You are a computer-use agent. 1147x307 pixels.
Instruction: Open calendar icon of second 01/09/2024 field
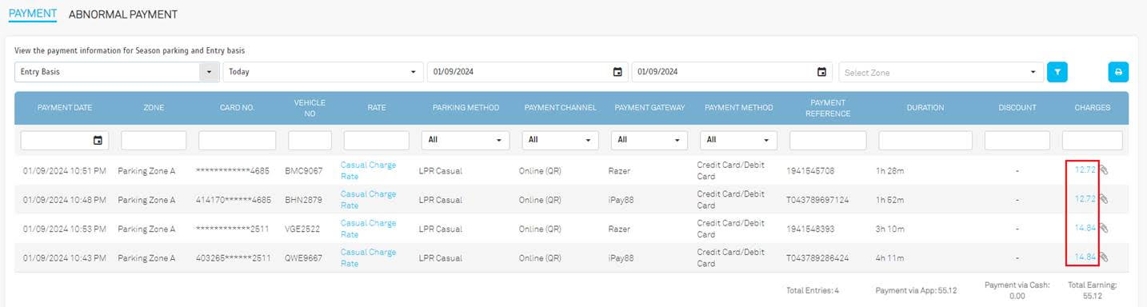[x=821, y=72]
